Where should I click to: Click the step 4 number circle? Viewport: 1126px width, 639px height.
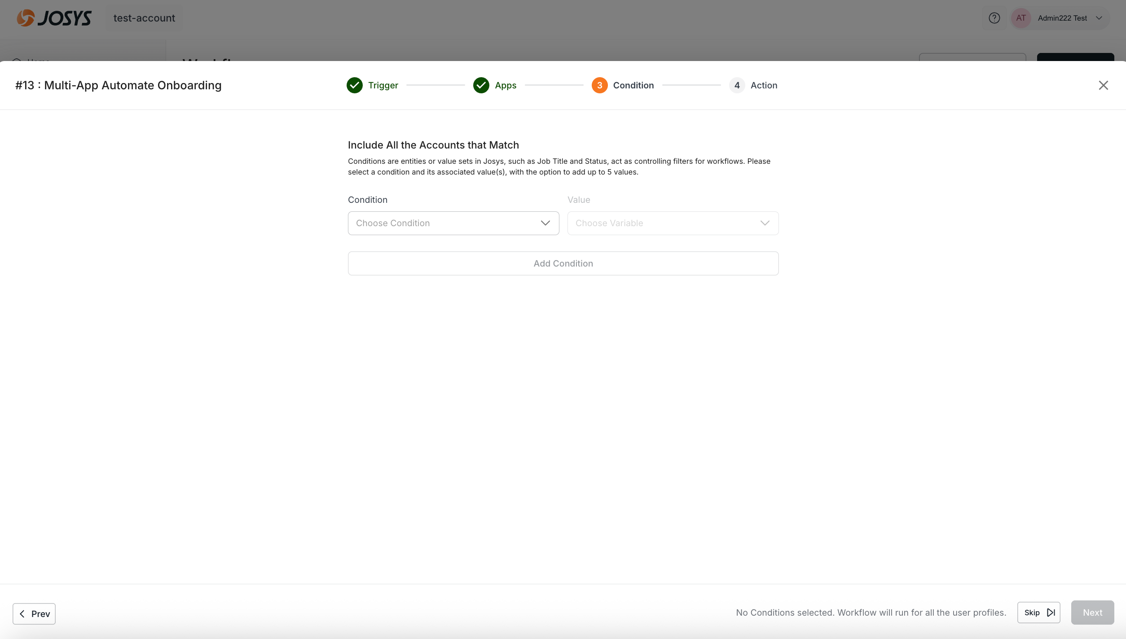coord(737,85)
